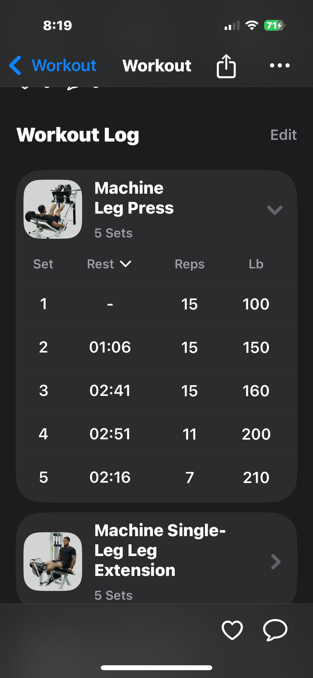Tap the Machine Leg Press thumbnail
The width and height of the screenshot is (313, 678).
tap(53, 209)
